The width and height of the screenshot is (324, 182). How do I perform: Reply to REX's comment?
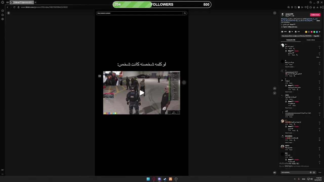click(x=291, y=157)
